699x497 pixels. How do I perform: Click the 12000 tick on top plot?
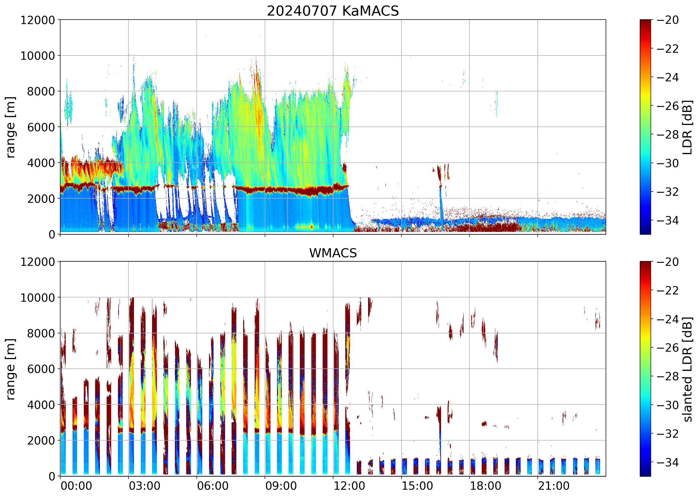[x=38, y=20]
